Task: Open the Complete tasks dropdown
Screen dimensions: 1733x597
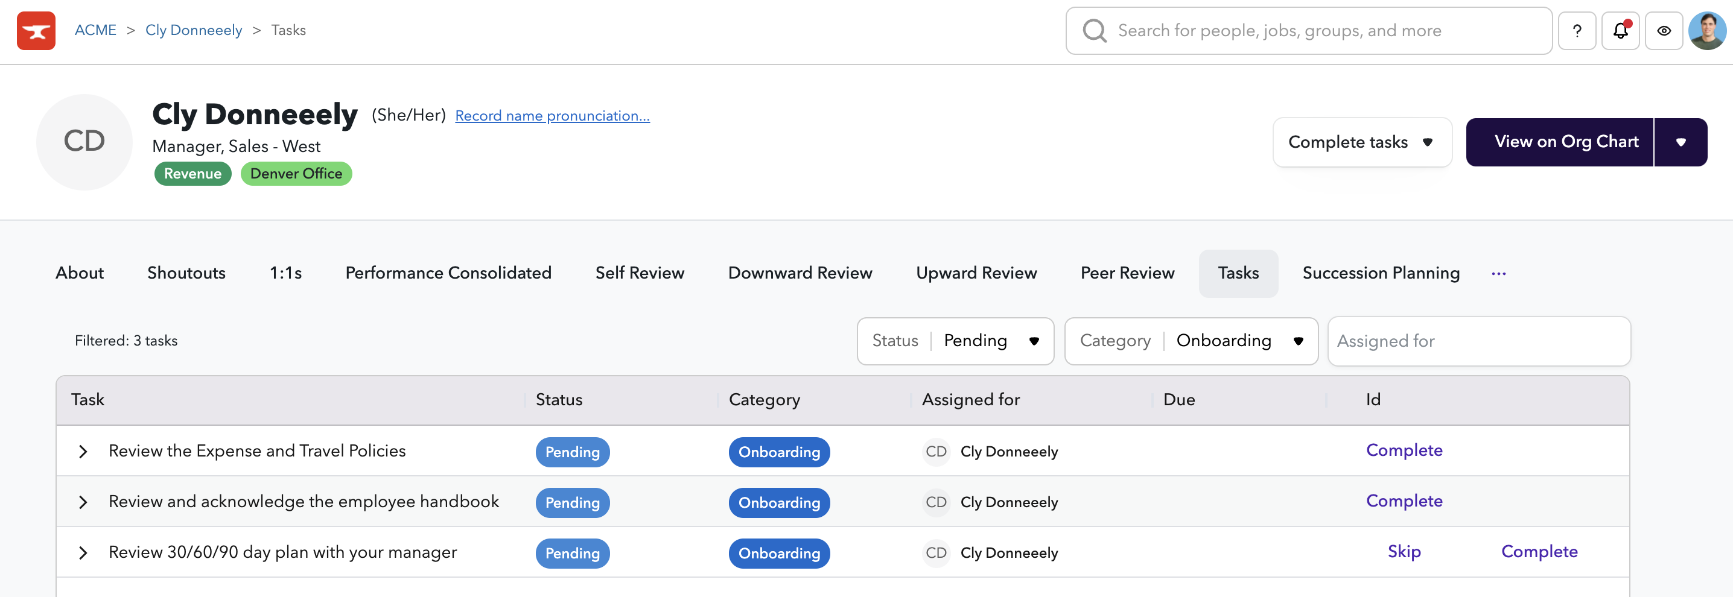Action: [x=1363, y=142]
